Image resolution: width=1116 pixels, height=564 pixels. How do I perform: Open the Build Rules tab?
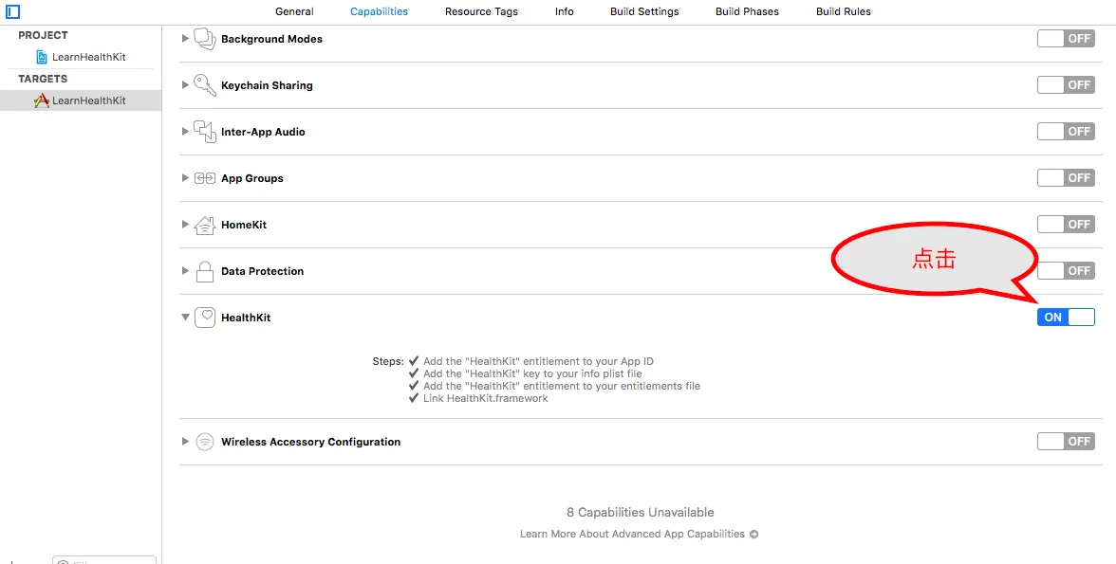[x=844, y=11]
